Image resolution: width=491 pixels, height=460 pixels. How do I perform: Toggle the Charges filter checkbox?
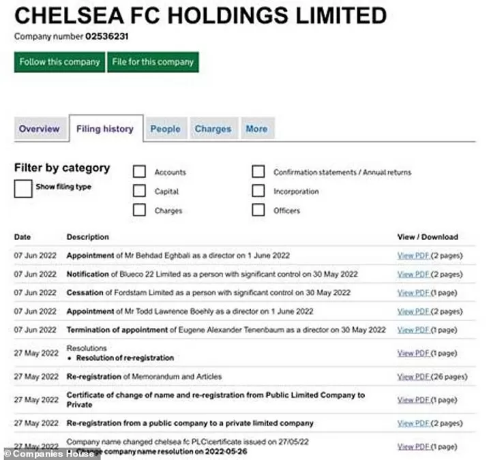point(139,210)
